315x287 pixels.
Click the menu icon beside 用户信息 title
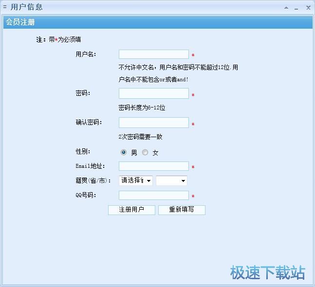(5, 7)
